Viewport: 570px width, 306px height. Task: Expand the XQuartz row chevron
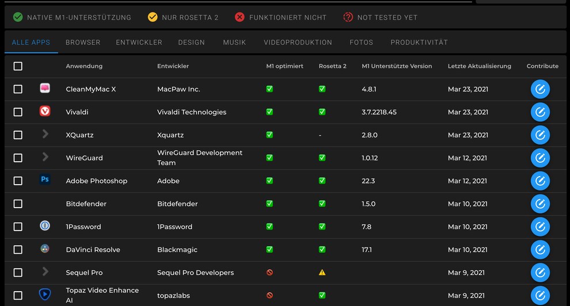pos(45,134)
